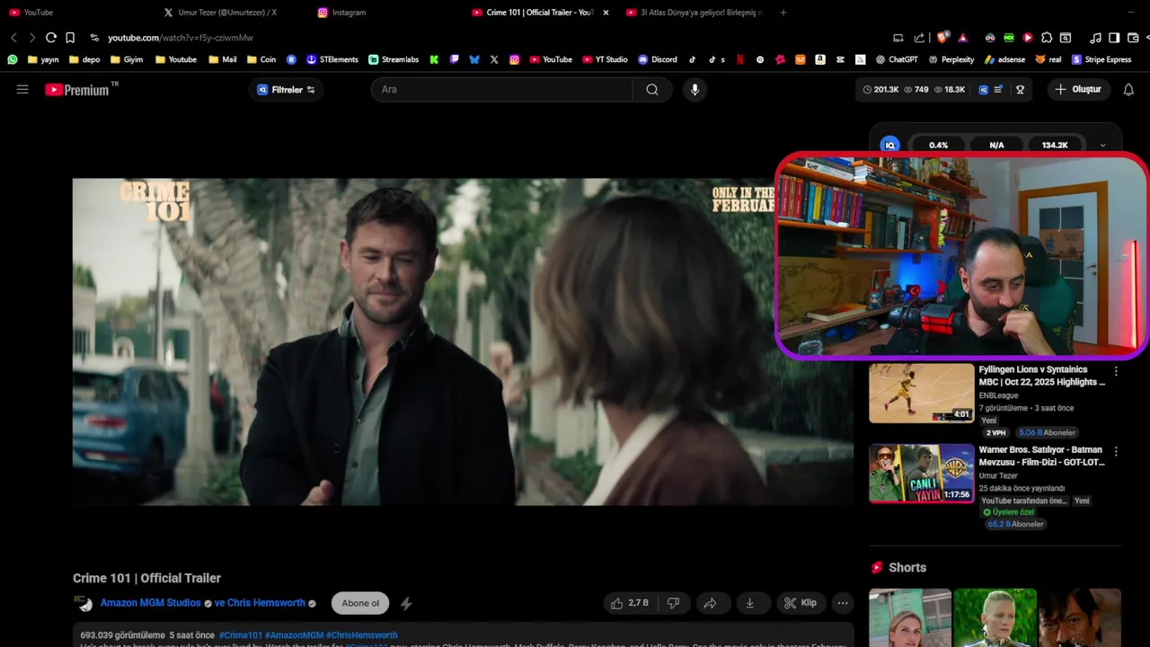Open the Brave wallet icon
The height and width of the screenshot is (647, 1150).
(1132, 38)
